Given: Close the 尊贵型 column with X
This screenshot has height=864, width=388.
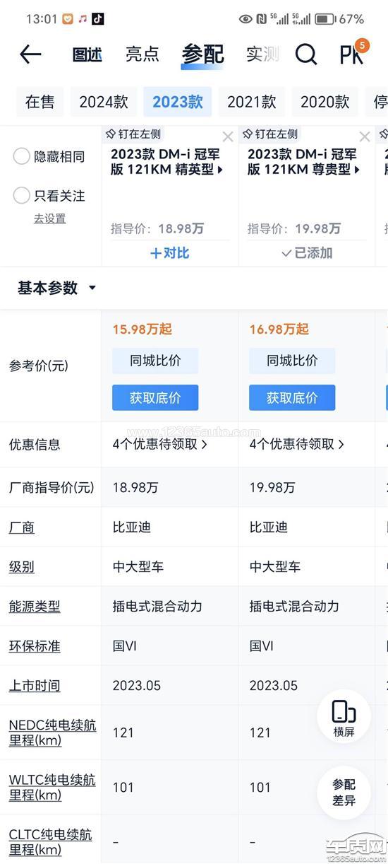Looking at the screenshot, I should point(365,136).
